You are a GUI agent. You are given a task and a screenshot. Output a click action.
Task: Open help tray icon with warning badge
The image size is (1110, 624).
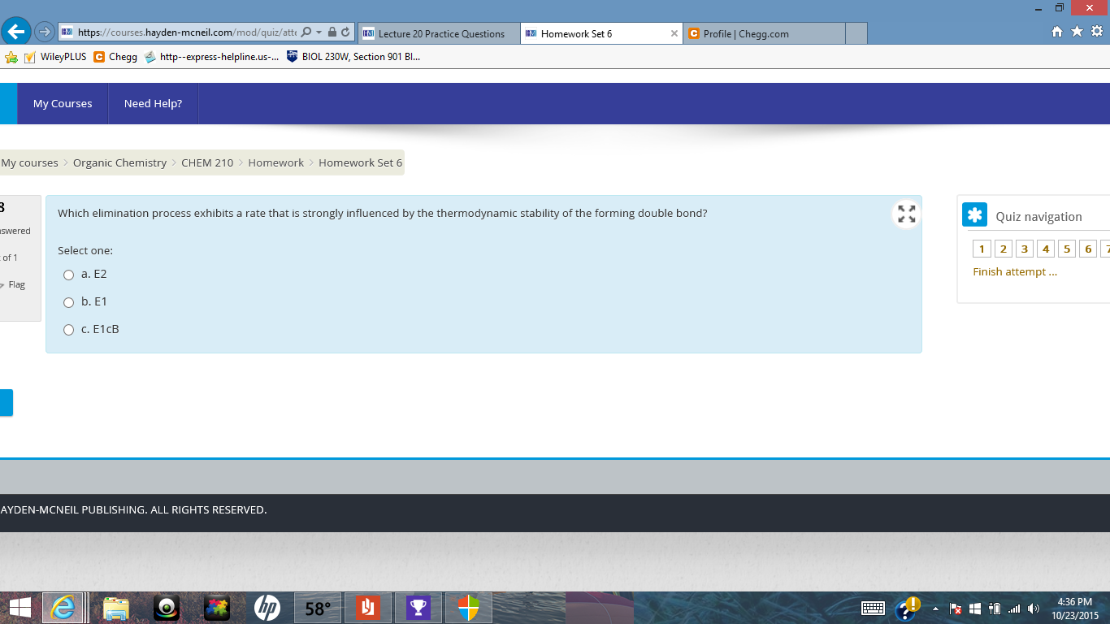(x=907, y=609)
